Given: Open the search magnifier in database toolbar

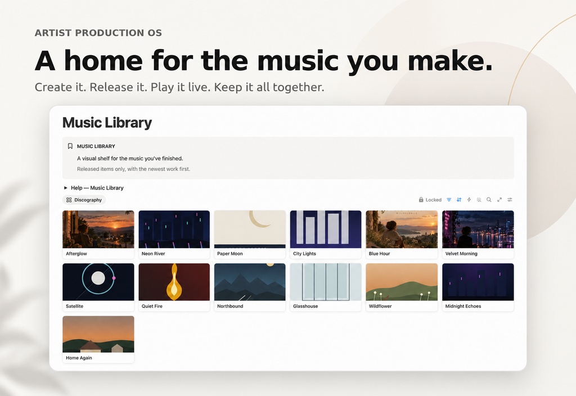Looking at the screenshot, I should pyautogui.click(x=489, y=200).
